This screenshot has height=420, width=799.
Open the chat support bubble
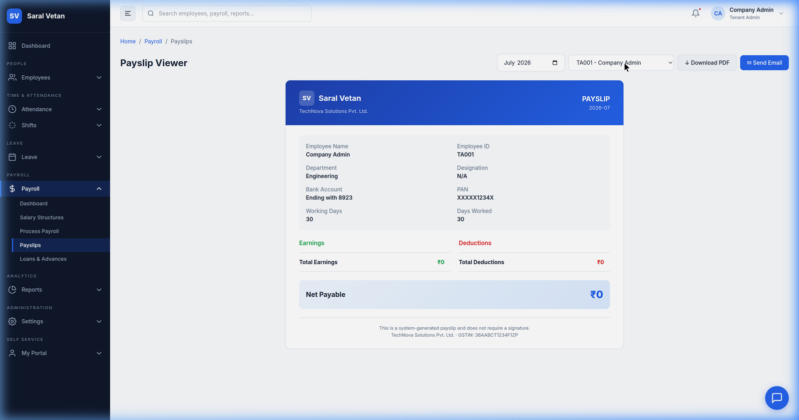777,398
